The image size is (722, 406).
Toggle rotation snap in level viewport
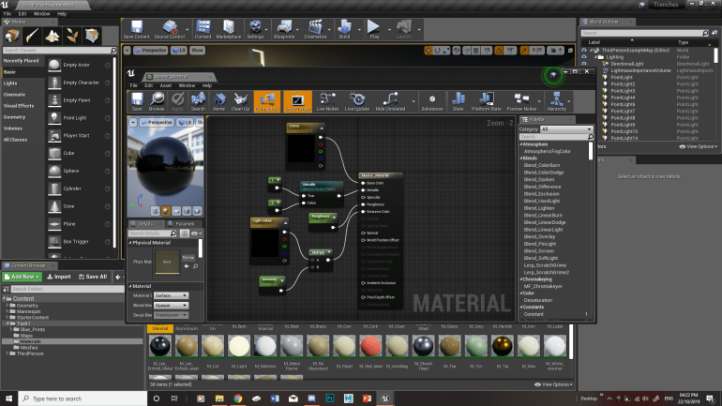click(x=499, y=51)
